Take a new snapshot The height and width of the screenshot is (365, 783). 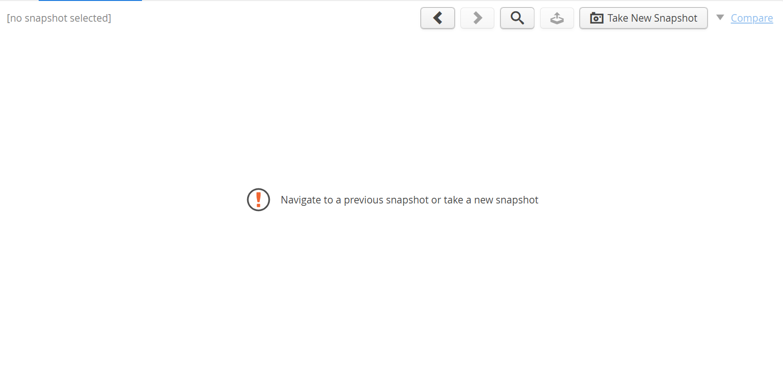[x=643, y=18]
